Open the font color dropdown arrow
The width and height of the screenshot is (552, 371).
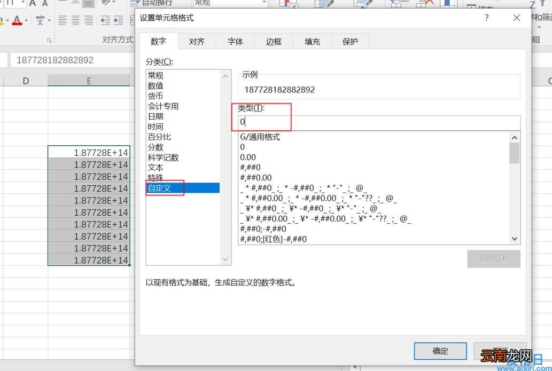(x=26, y=20)
